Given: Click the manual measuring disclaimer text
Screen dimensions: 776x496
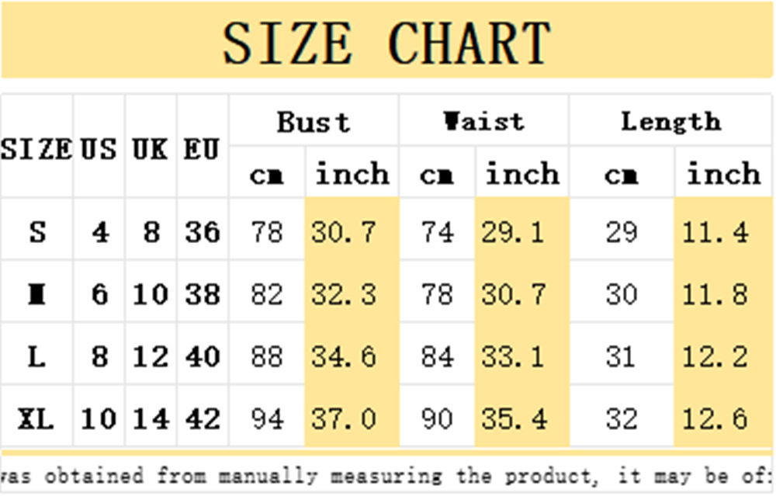Looking at the screenshot, I should [386, 476].
